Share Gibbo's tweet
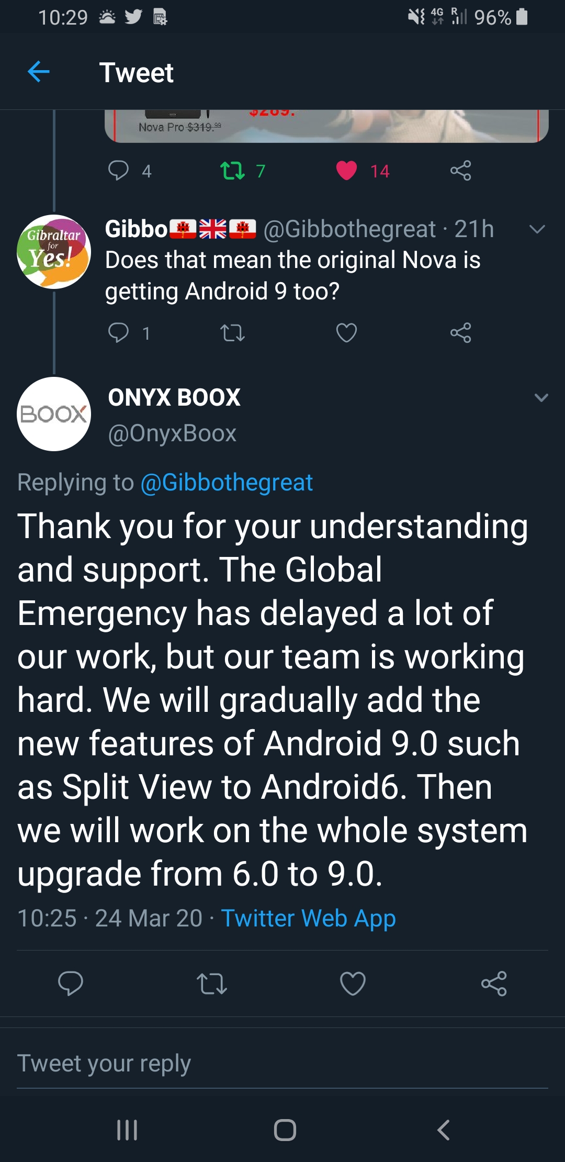The image size is (565, 1162). pyautogui.click(x=460, y=332)
